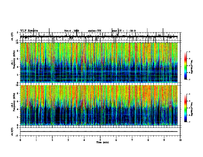Viewport: 203px width, 157px height.
Task: Click the '5' volt tick on ch.1(V) axis
Action: 17,33
